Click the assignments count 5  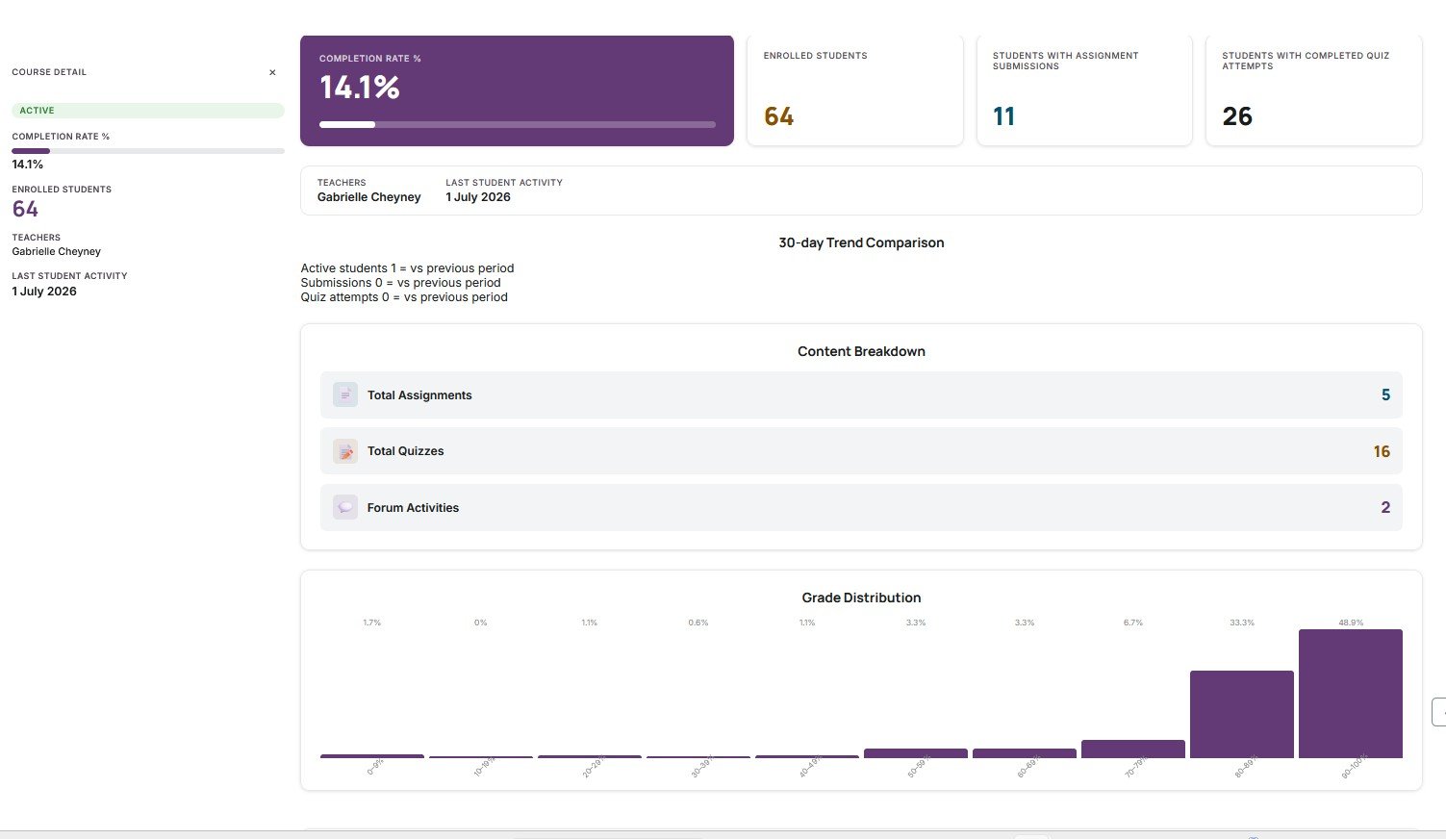pos(1385,394)
